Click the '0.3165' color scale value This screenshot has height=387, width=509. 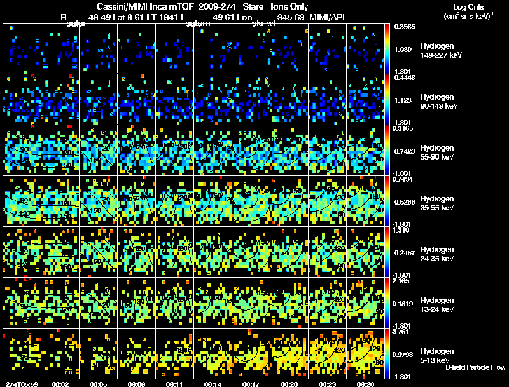click(x=403, y=128)
